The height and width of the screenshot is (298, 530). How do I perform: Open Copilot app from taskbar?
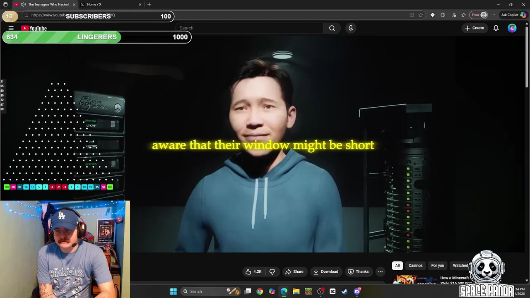pyautogui.click(x=272, y=291)
